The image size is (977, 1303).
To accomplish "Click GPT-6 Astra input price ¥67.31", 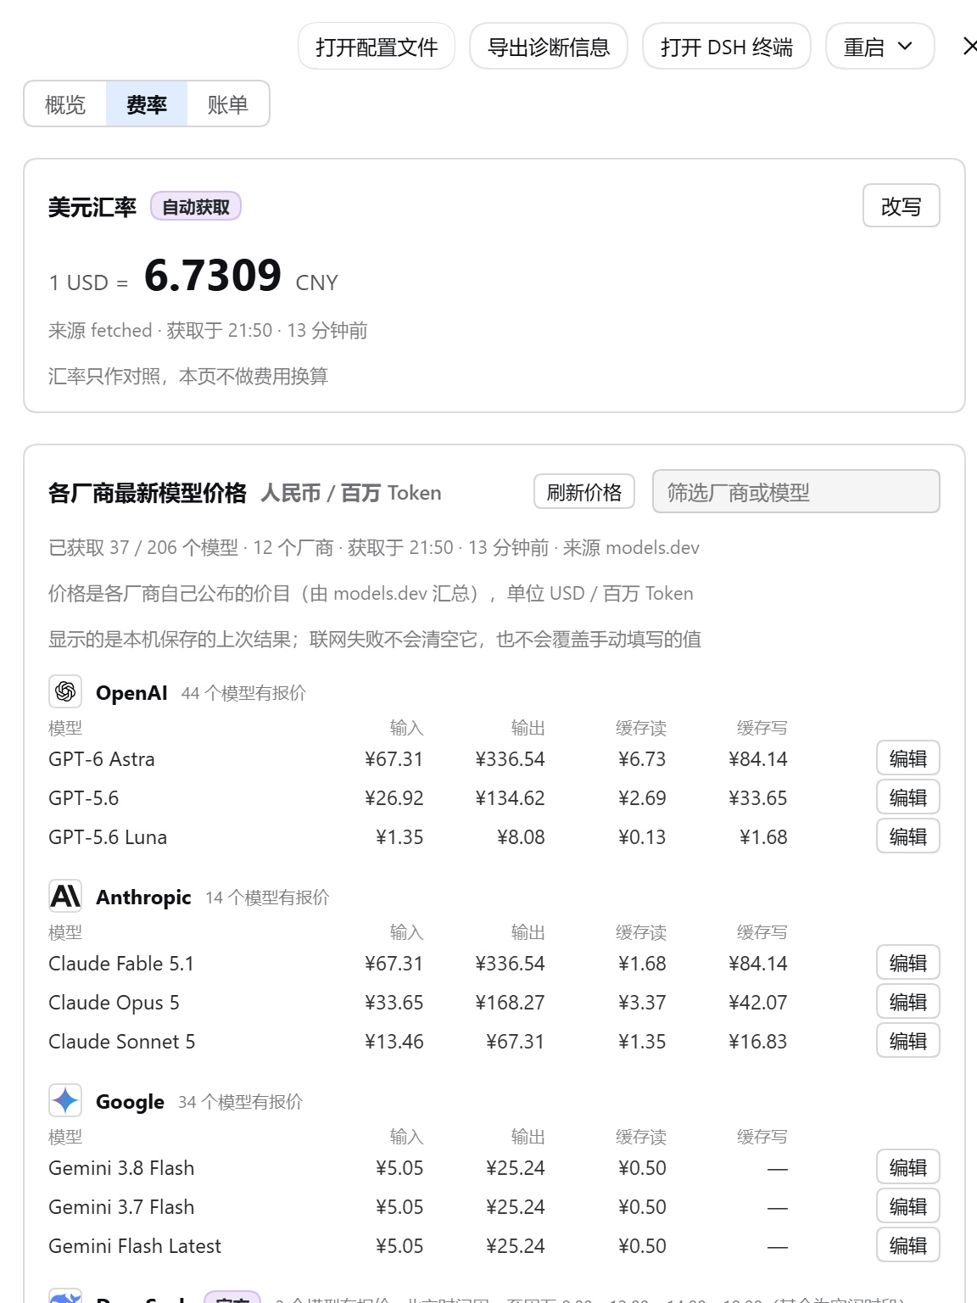I will tap(394, 759).
